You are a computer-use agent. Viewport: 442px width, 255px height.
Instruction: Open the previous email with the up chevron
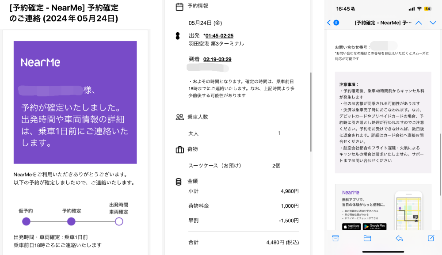[x=419, y=23]
